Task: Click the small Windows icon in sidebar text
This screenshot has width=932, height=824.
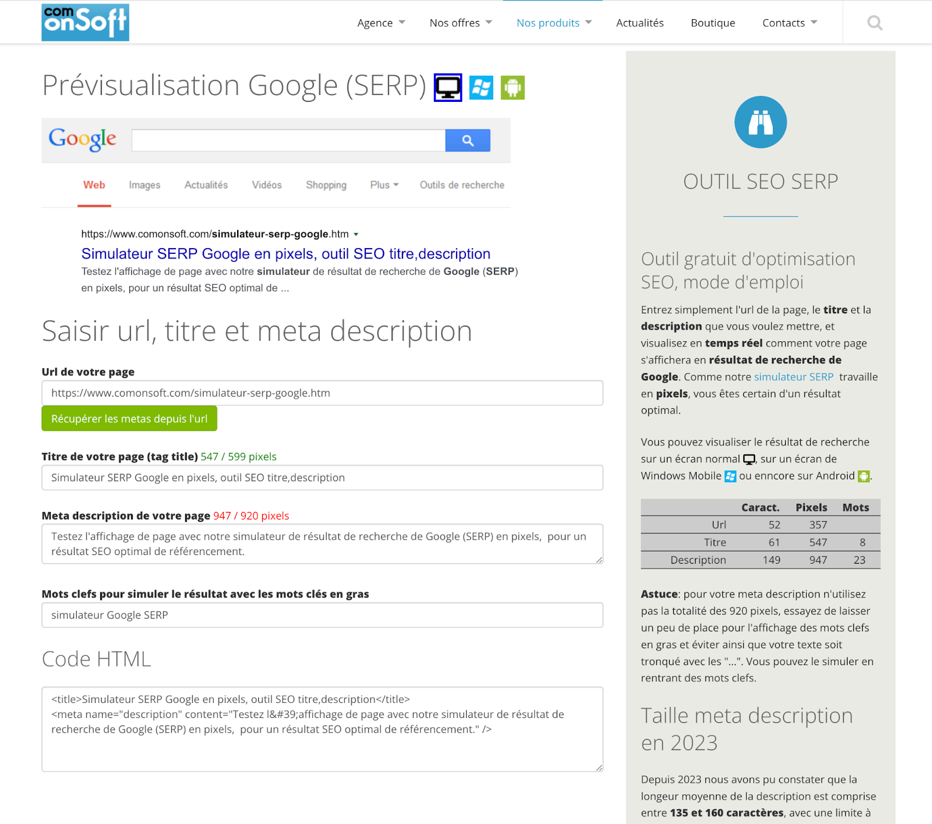Action: [x=730, y=476]
